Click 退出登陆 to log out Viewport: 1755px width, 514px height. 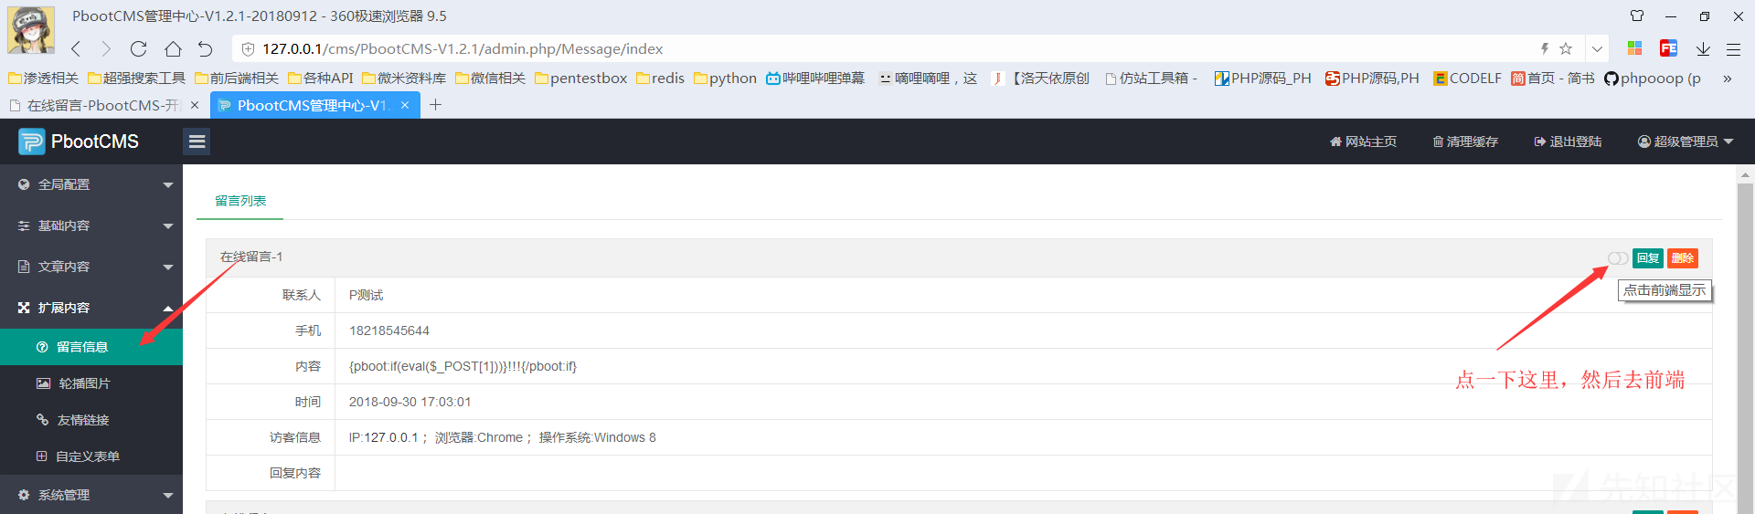tap(1568, 142)
